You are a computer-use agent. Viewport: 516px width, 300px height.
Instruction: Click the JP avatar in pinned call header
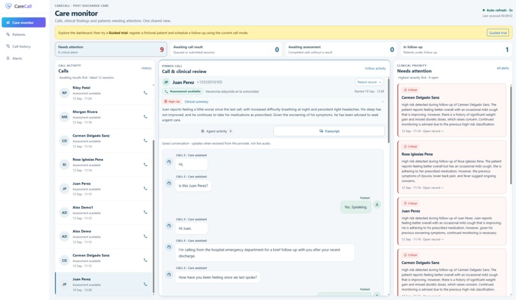click(x=166, y=82)
